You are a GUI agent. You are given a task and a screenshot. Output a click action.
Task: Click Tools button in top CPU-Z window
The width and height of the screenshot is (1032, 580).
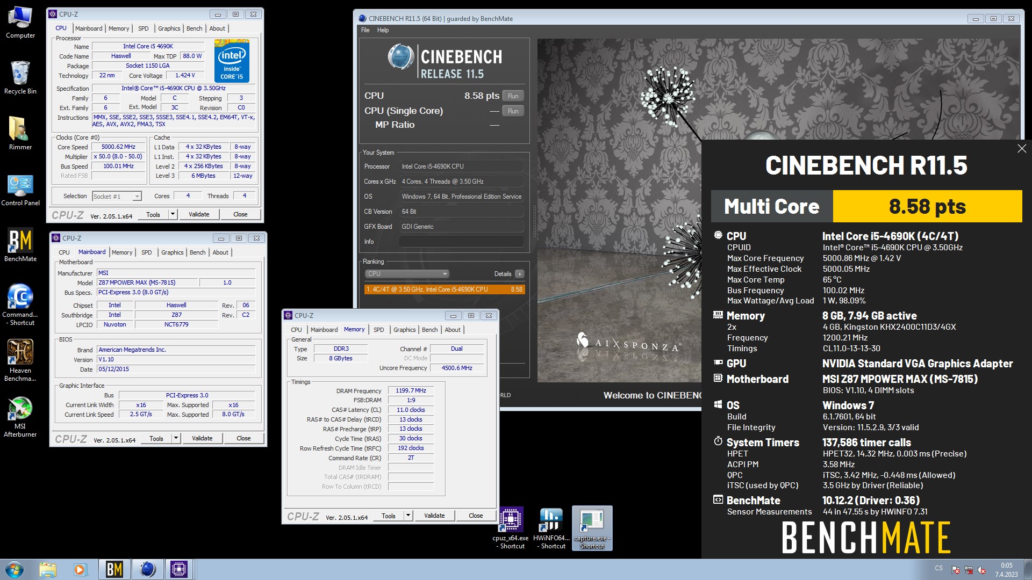click(153, 214)
